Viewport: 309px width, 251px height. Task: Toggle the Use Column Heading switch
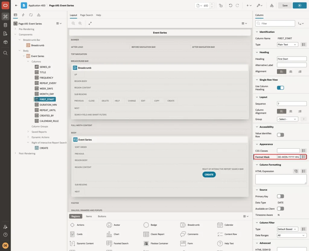point(280,88)
